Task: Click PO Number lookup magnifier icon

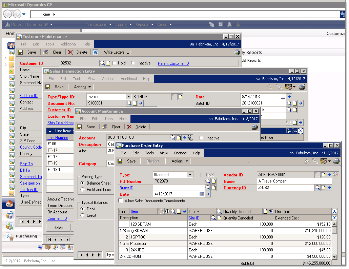Action: (x=207, y=181)
